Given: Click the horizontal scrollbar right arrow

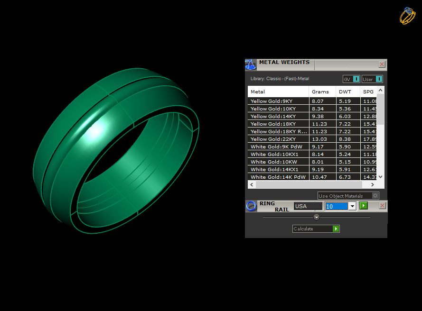Looking at the screenshot, I should 373,185.
